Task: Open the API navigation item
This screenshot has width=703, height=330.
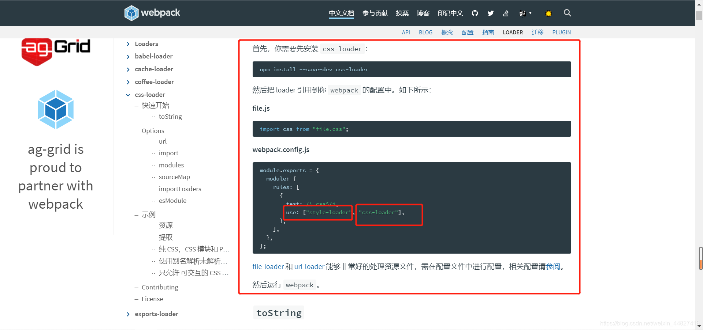Action: [406, 32]
